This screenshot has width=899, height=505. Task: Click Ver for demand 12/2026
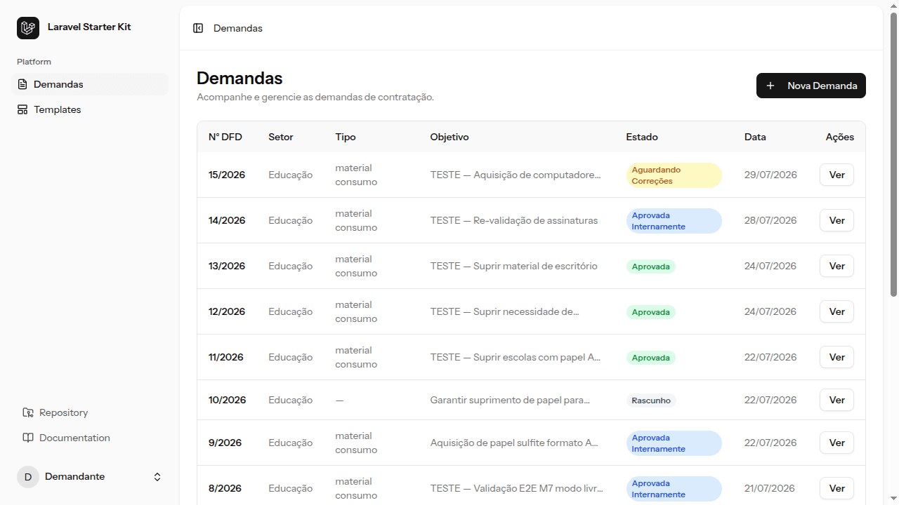point(836,311)
